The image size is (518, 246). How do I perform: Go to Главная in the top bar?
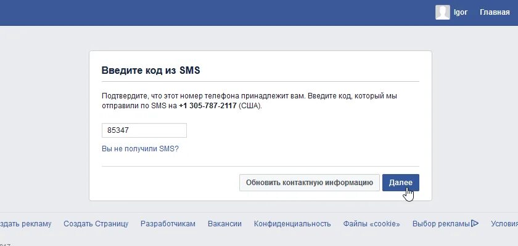495,12
